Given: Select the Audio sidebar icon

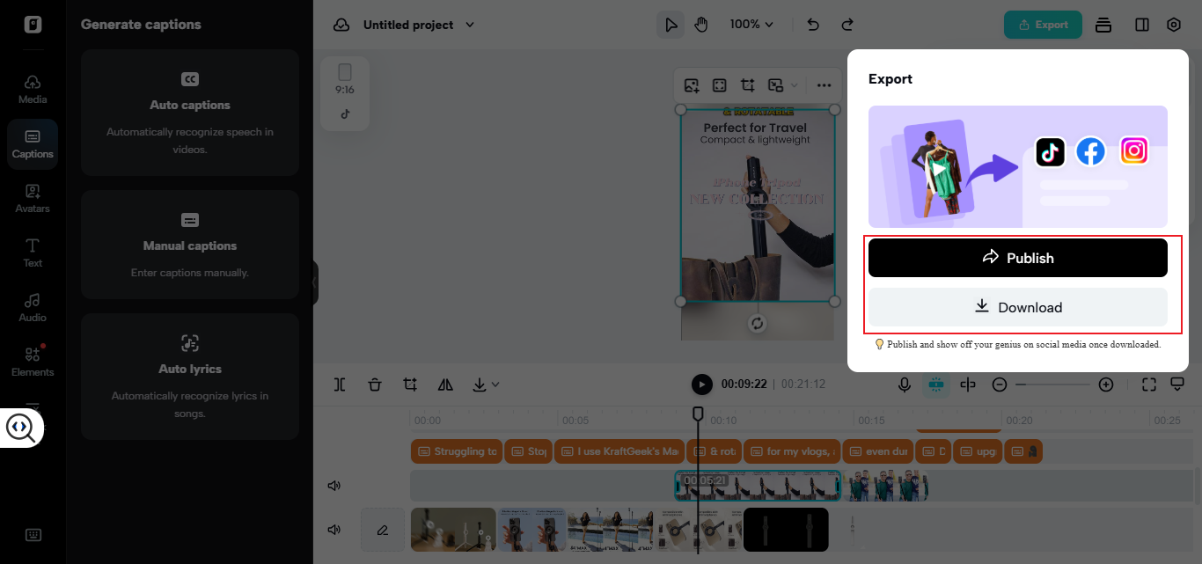Looking at the screenshot, I should tap(33, 307).
